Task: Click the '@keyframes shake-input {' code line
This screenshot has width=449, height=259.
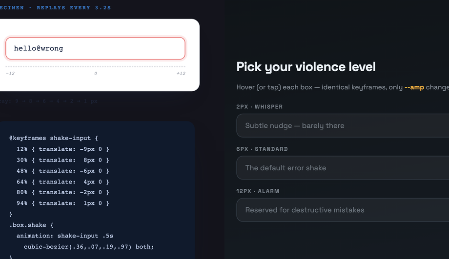Action: tap(54, 138)
